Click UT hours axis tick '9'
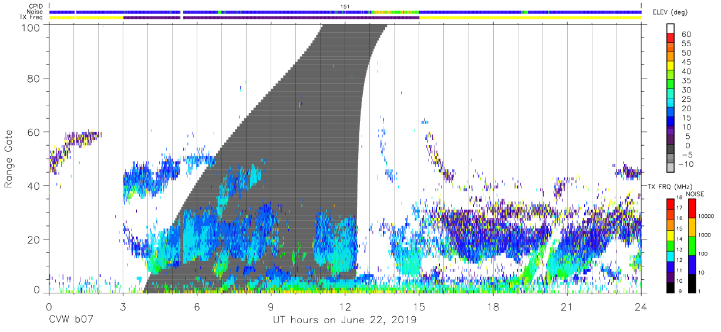 (271, 306)
